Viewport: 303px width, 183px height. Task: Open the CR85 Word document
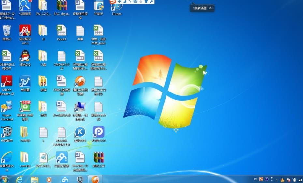pos(62,85)
